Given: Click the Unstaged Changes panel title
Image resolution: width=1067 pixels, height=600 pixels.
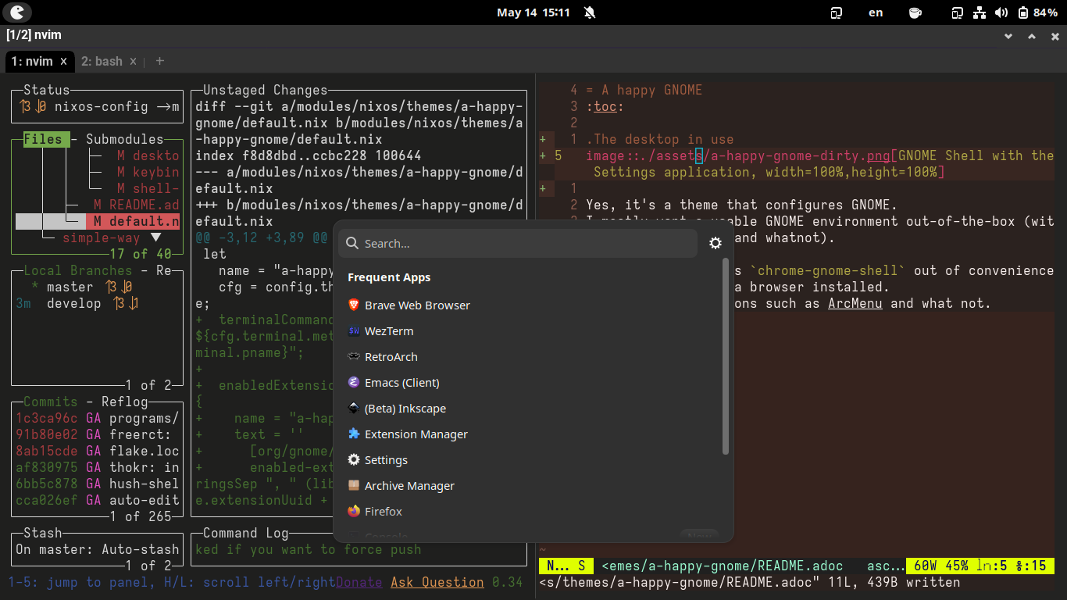Looking at the screenshot, I should [x=266, y=90].
